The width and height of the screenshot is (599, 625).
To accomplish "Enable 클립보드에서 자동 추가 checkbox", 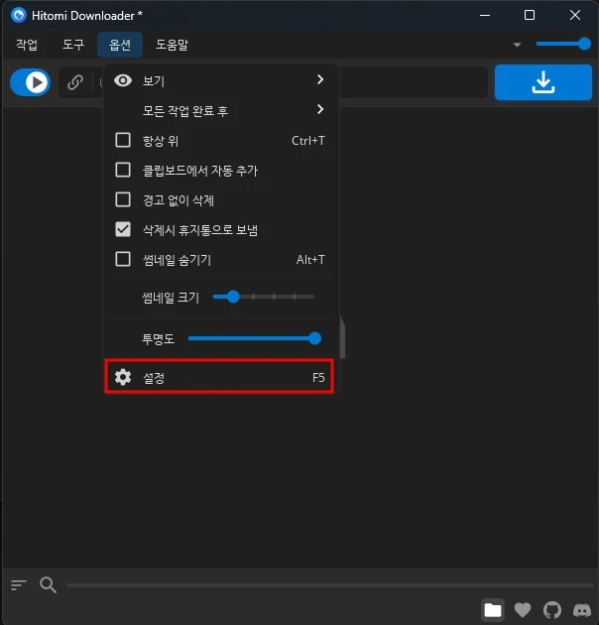I will (123, 170).
